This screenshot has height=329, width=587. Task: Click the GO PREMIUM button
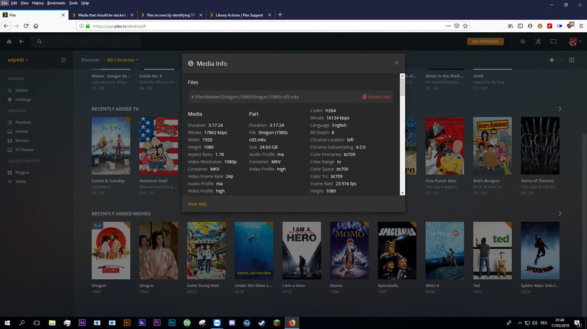485,42
